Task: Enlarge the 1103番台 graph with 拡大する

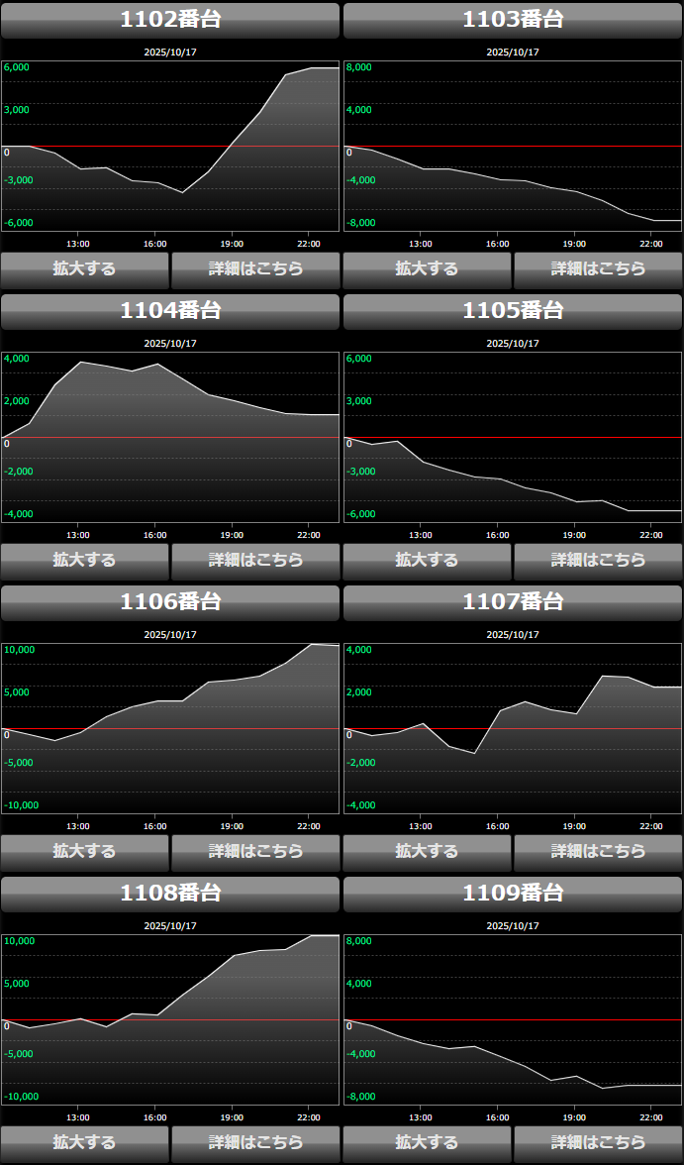Action: coord(427,268)
